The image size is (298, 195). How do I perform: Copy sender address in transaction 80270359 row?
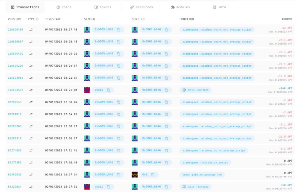pos(119,163)
